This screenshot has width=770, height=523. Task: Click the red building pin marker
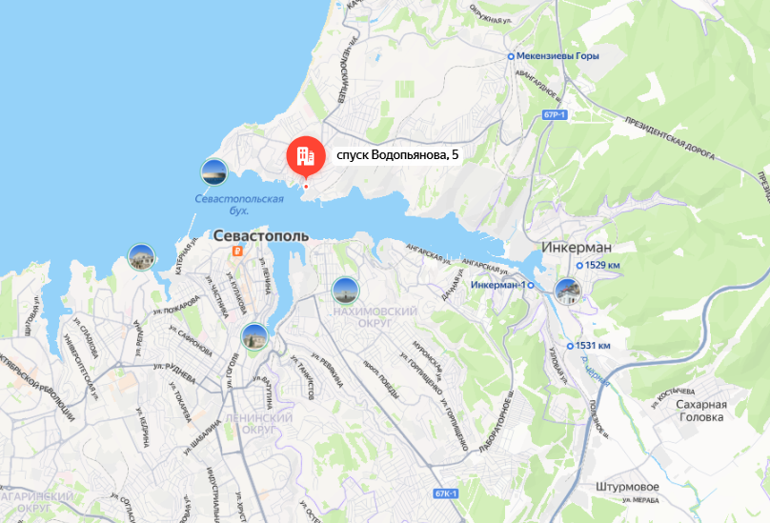[x=306, y=156]
